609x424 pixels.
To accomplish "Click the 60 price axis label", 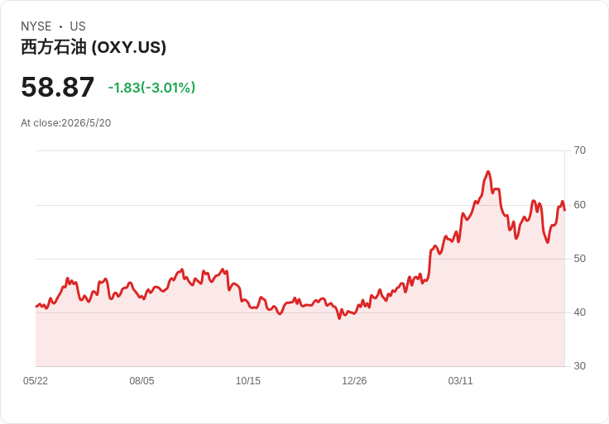I will 579,205.
